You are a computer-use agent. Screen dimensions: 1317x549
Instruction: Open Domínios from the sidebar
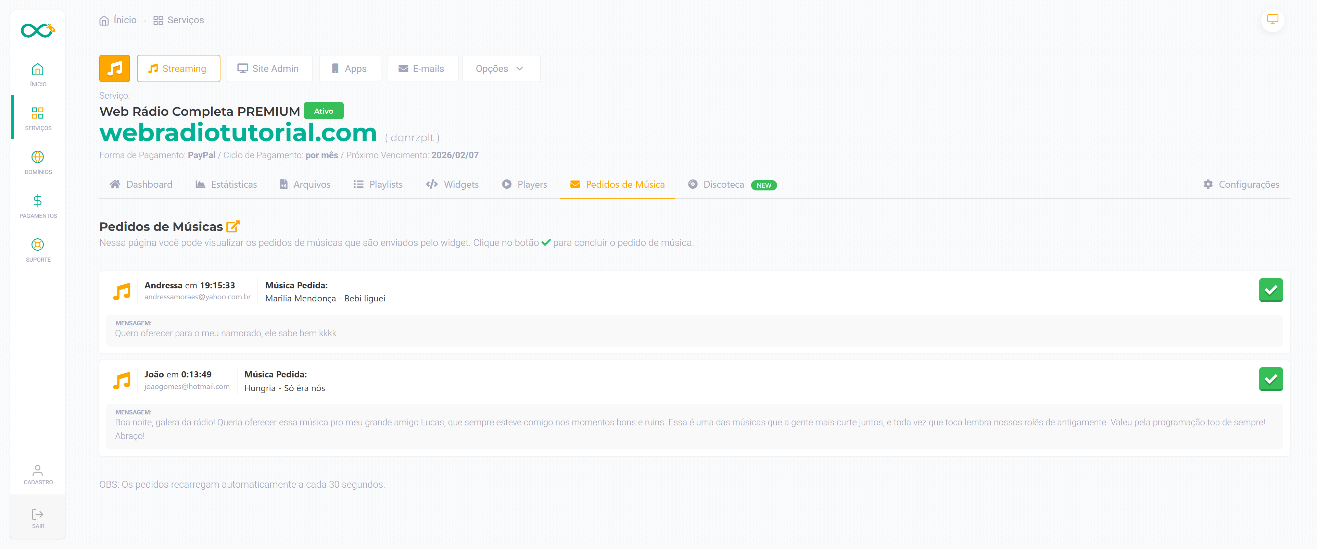tap(37, 157)
